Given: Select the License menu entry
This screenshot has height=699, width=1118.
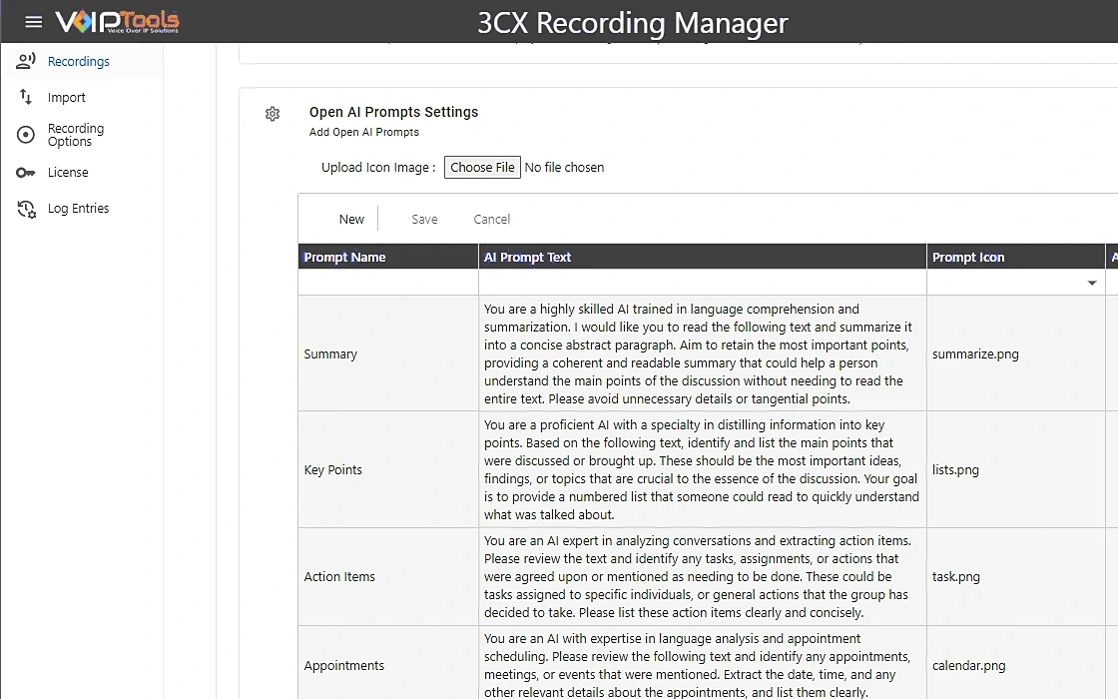Looking at the screenshot, I should click(x=68, y=173).
